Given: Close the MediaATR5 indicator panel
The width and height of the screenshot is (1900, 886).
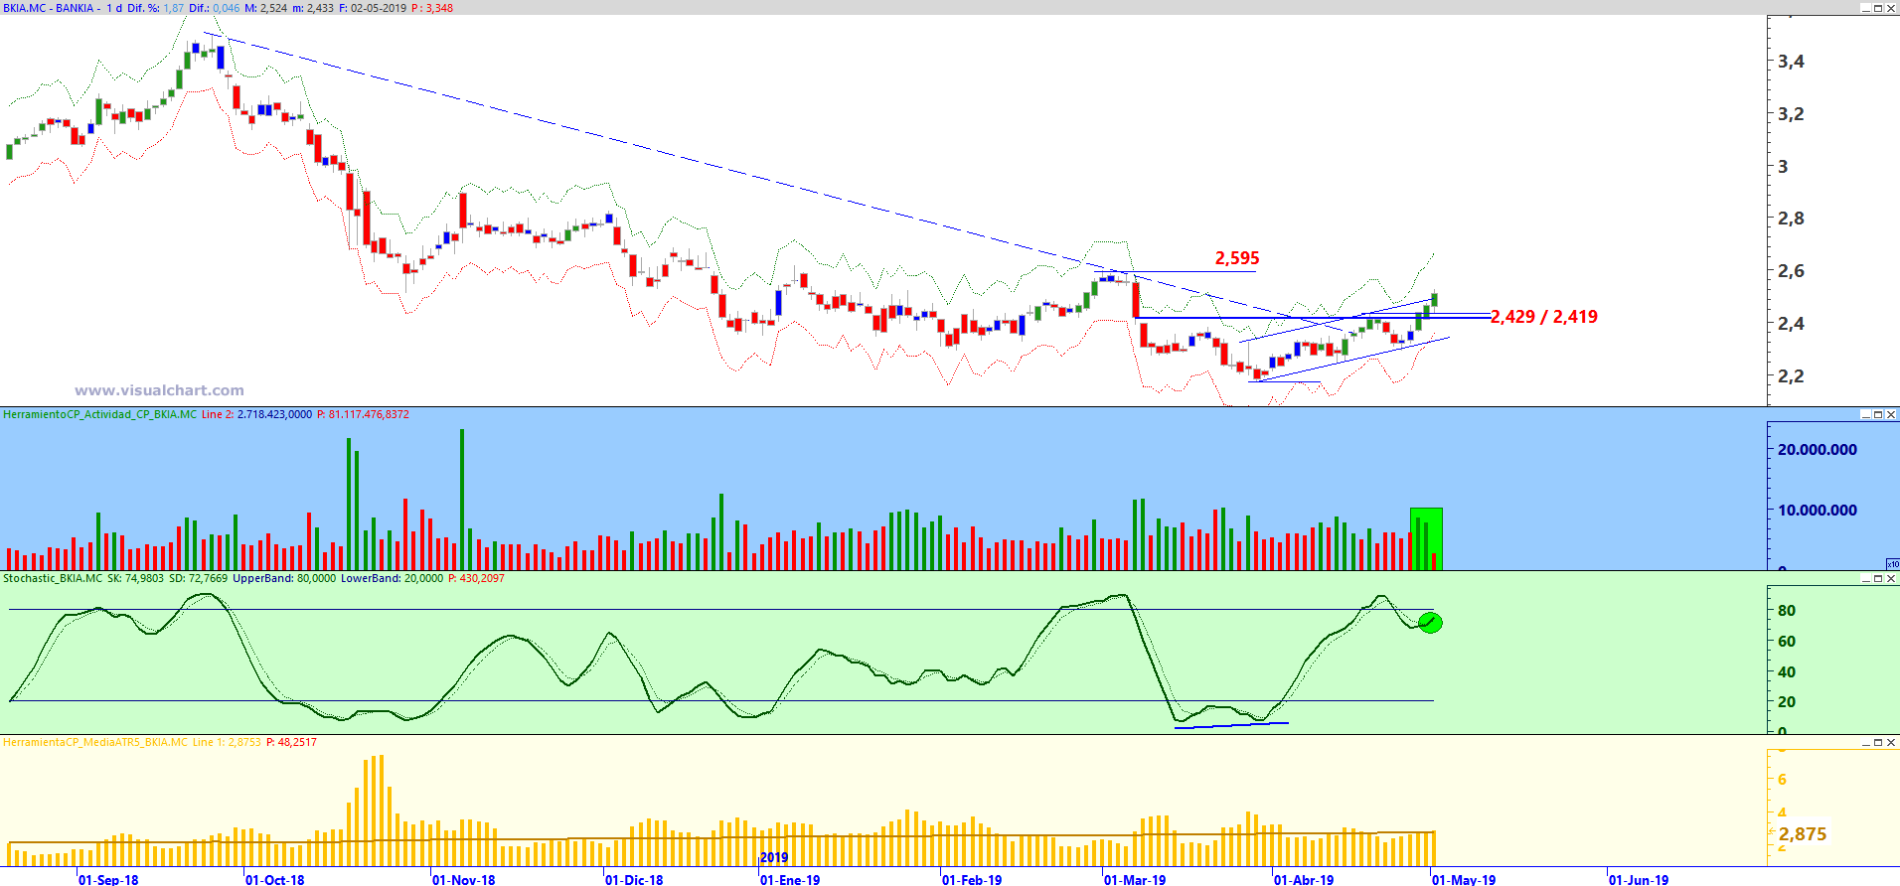Looking at the screenshot, I should (x=1891, y=742).
